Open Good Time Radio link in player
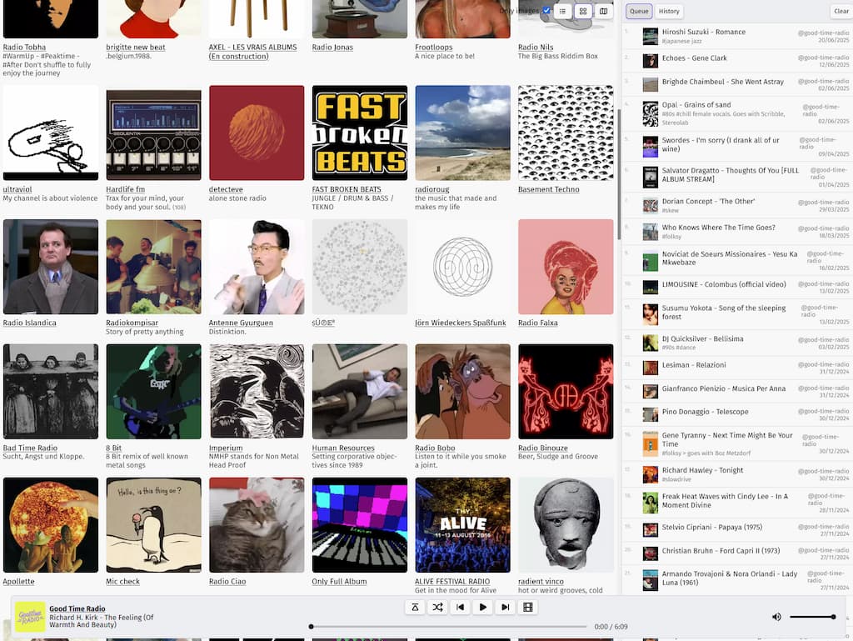The height and width of the screenshot is (641, 853). 77,608
